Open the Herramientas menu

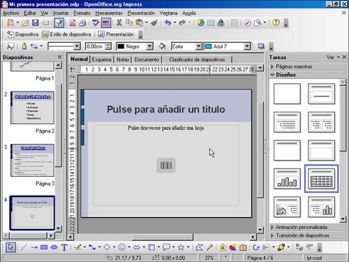coord(109,13)
